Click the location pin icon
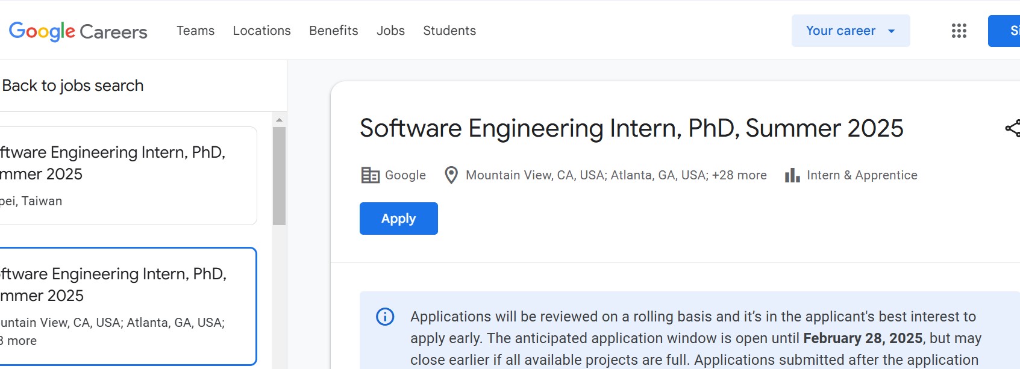Screen dimensions: 1020x369 451,175
